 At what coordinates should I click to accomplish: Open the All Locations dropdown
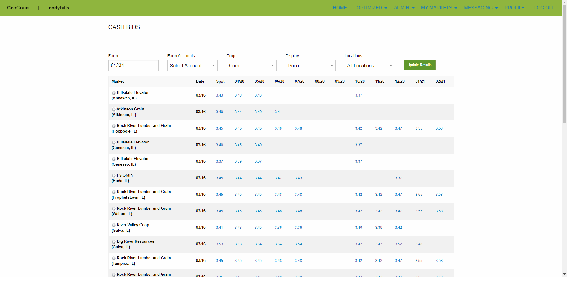coord(369,66)
